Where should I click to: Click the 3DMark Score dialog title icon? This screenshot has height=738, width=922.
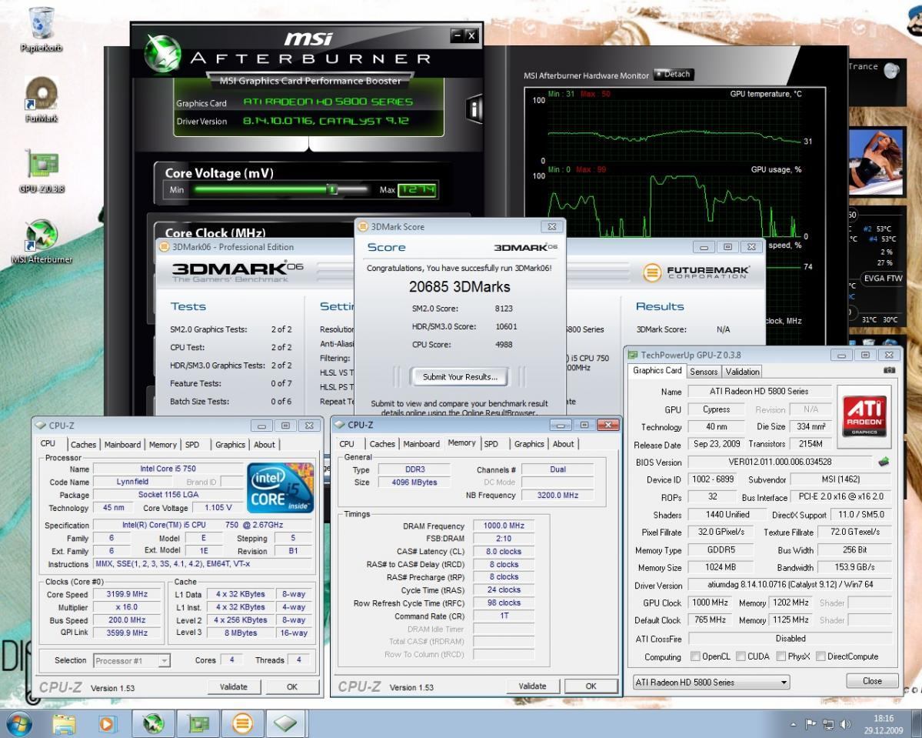pos(364,226)
